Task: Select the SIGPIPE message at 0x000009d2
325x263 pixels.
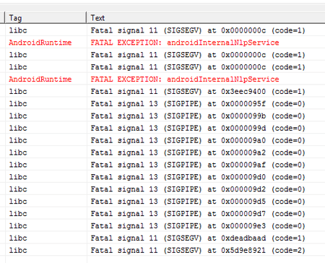Action: coord(198,189)
